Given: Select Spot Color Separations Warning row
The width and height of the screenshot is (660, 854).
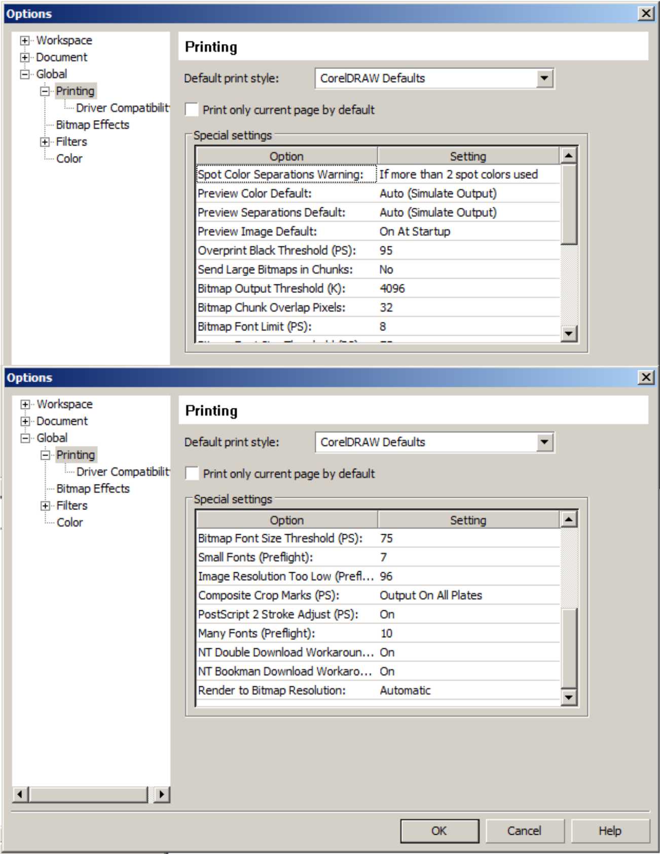Looking at the screenshot, I should click(x=378, y=174).
